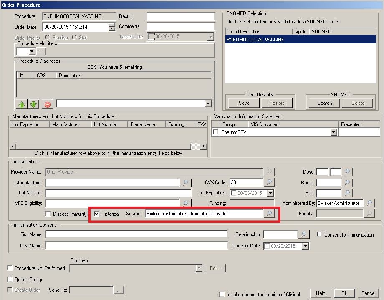Check Consent for Immunization box
This screenshot has height=300, width=384.
pyautogui.click(x=319, y=234)
